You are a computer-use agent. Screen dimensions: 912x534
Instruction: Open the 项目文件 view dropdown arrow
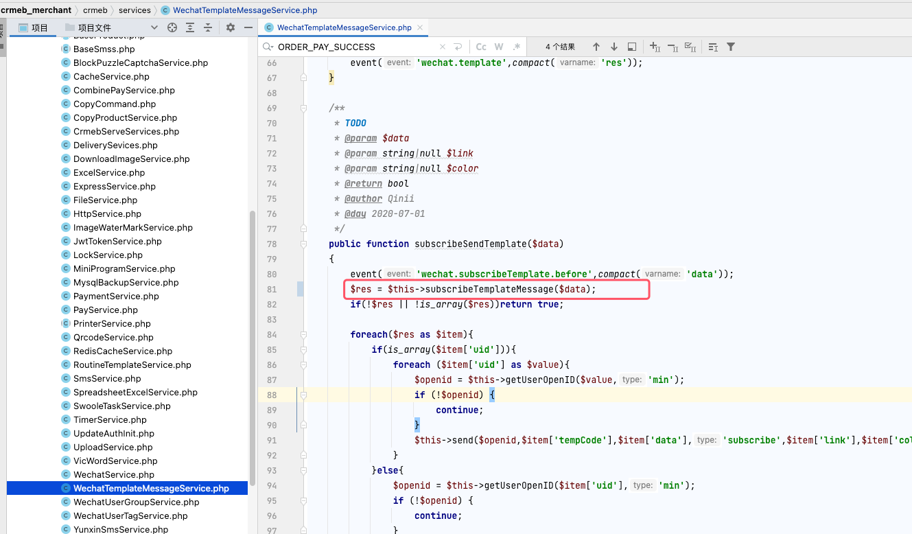point(154,27)
